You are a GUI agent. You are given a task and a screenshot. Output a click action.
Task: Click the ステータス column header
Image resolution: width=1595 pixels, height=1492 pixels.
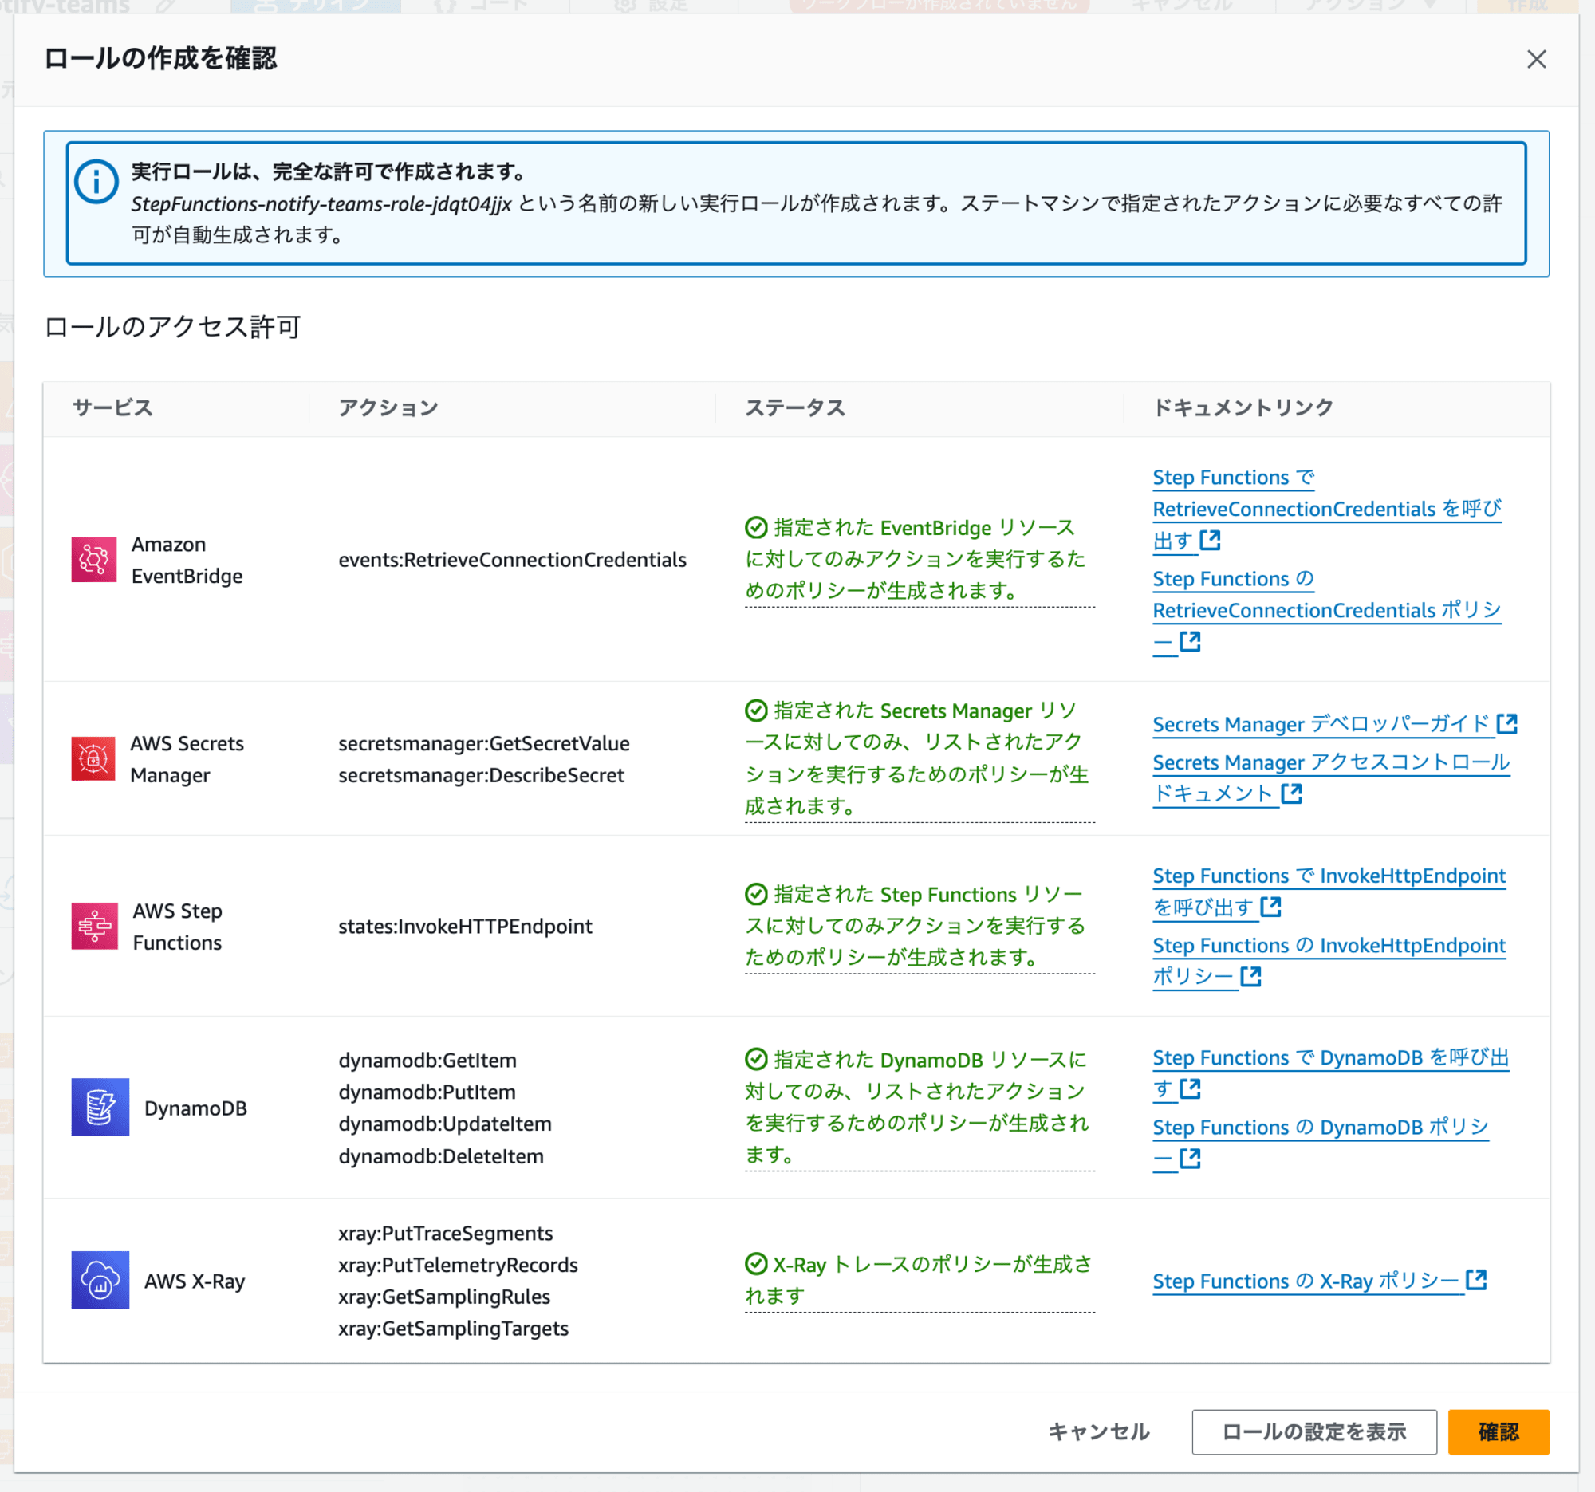tap(795, 407)
